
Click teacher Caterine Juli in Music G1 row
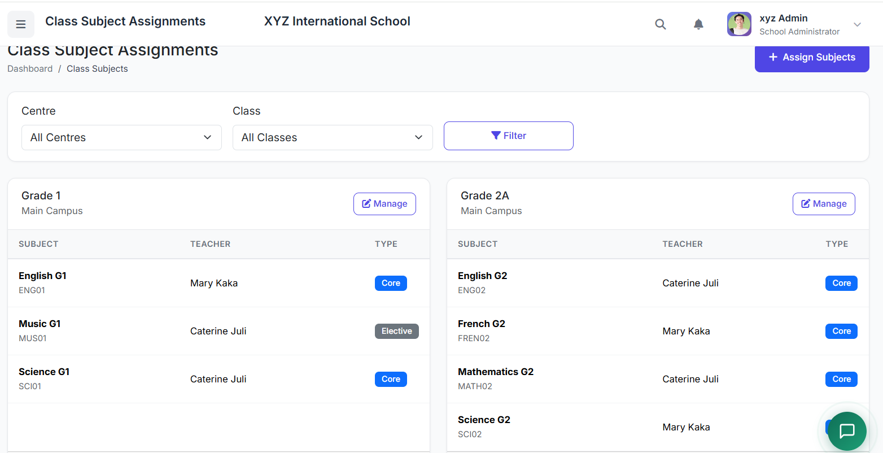tap(218, 331)
